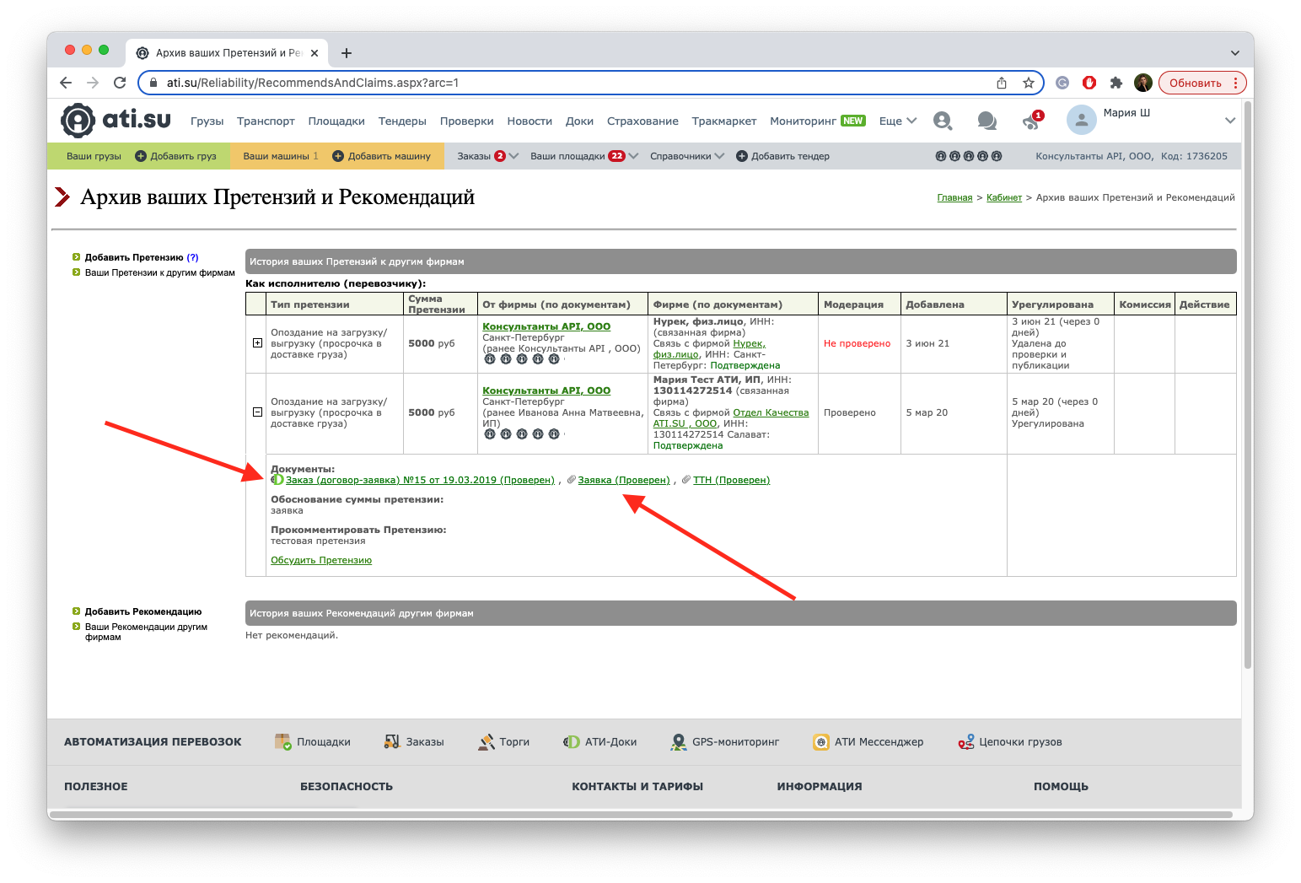Click the user search icon in header
The width and height of the screenshot is (1301, 883).
[x=943, y=121]
